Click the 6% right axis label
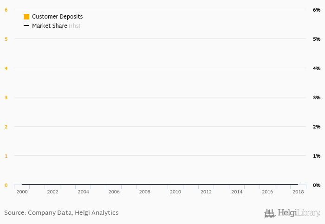 pyautogui.click(x=317, y=10)
